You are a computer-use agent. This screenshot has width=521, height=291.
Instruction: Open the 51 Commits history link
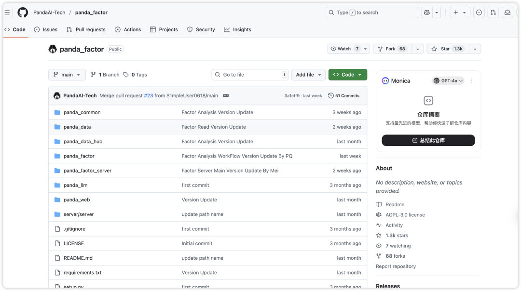(343, 96)
